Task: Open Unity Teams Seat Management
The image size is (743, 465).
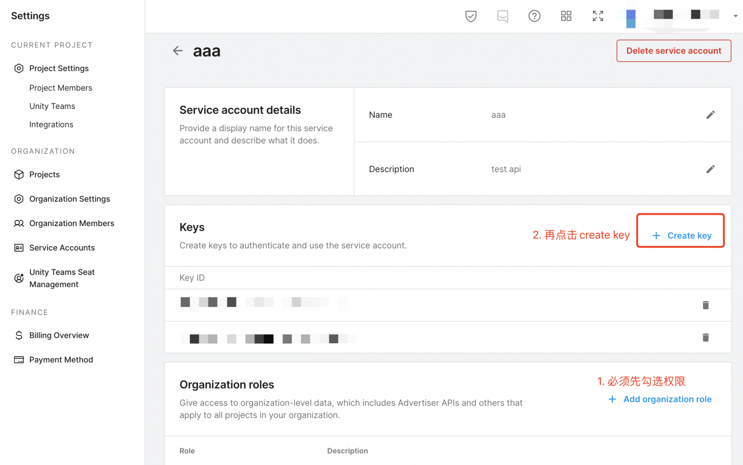Action: point(62,278)
